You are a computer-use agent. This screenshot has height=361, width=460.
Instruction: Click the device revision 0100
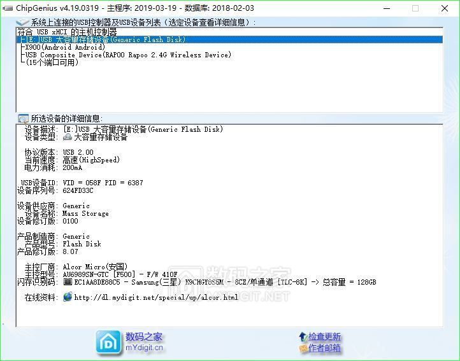coord(70,221)
